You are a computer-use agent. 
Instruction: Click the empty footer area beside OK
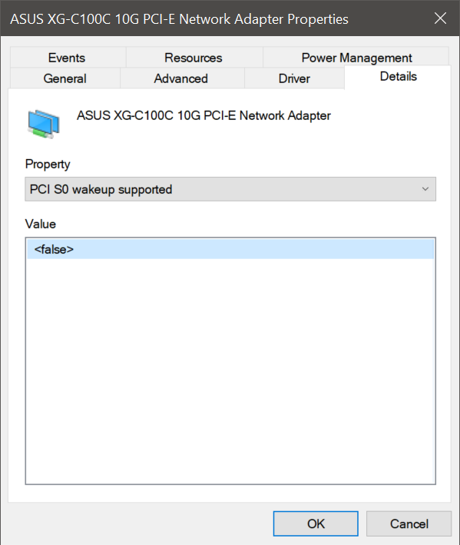click(139, 523)
